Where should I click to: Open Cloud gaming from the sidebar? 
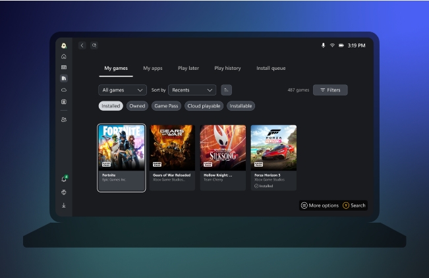pyautogui.click(x=64, y=90)
